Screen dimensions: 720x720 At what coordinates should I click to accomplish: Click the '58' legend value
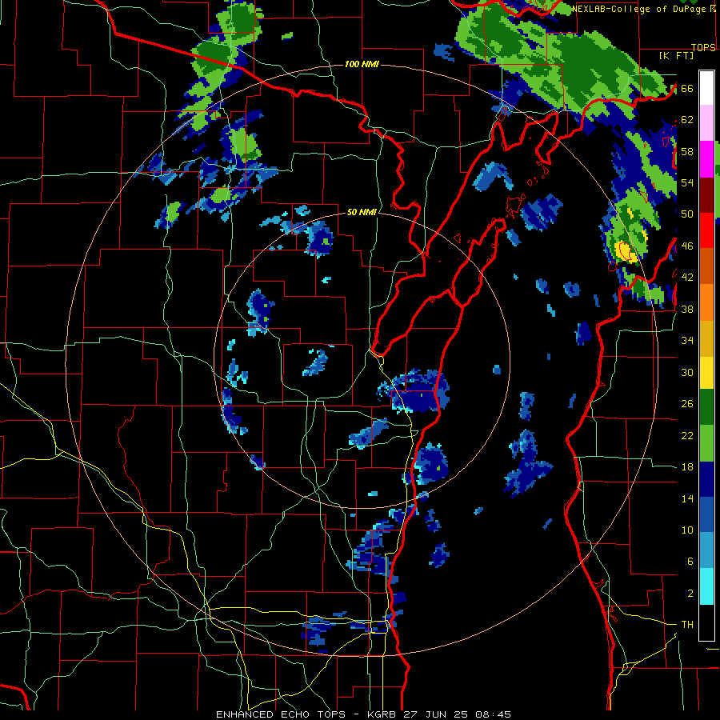point(687,151)
